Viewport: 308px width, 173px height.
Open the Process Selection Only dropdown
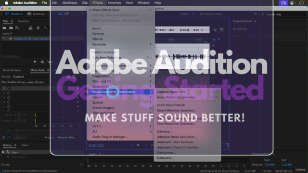(69, 137)
